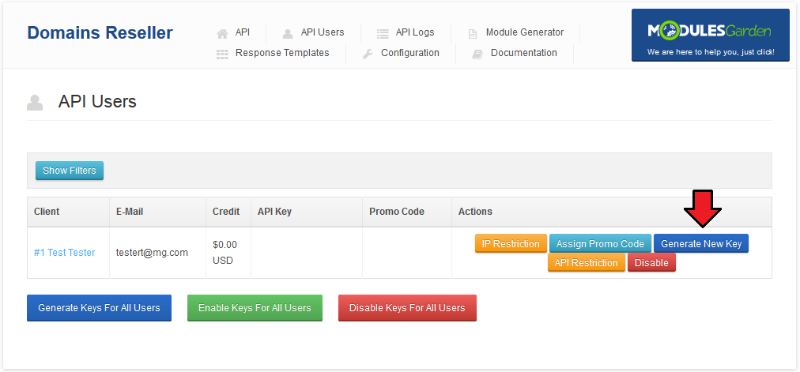
Task: Click the user icon beside API Users heading
Action: (x=35, y=103)
